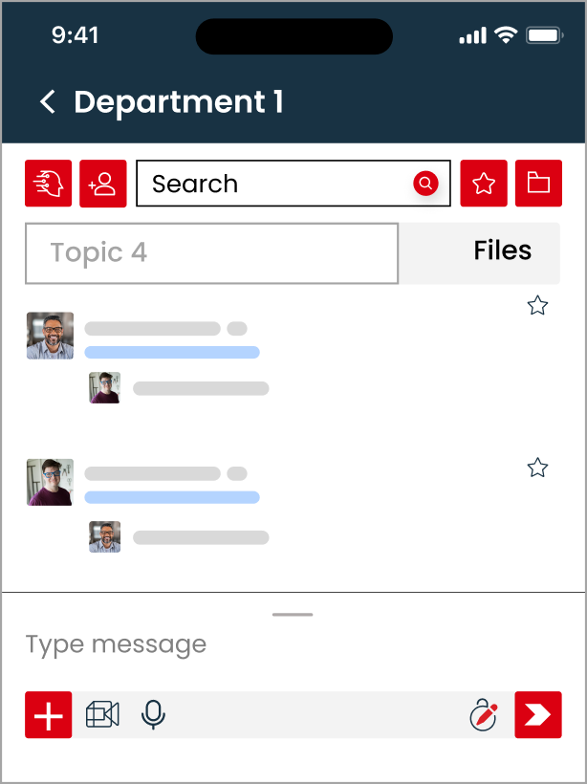Tap the 9:41 clock

click(75, 35)
